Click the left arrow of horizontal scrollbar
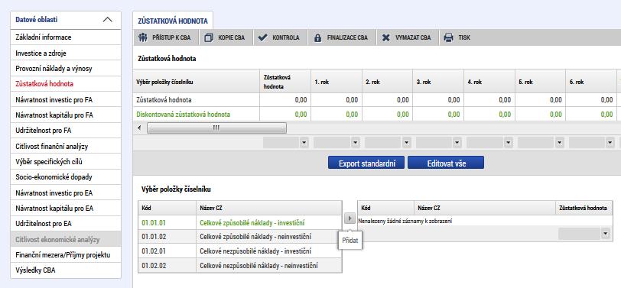 coord(139,128)
